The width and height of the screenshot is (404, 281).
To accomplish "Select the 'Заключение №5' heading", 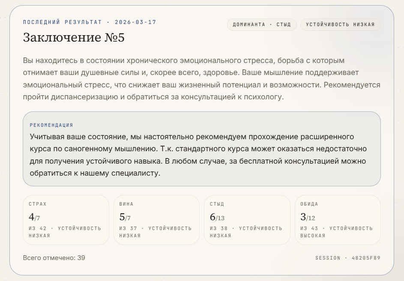I will coord(74,37).
